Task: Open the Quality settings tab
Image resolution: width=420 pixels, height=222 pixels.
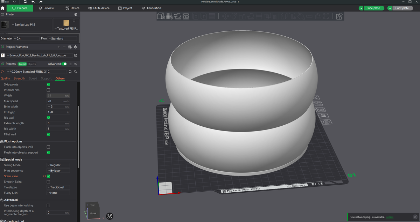Action: (5, 79)
